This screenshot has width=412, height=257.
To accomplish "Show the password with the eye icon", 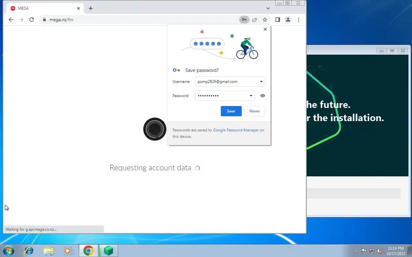I will 263,96.
